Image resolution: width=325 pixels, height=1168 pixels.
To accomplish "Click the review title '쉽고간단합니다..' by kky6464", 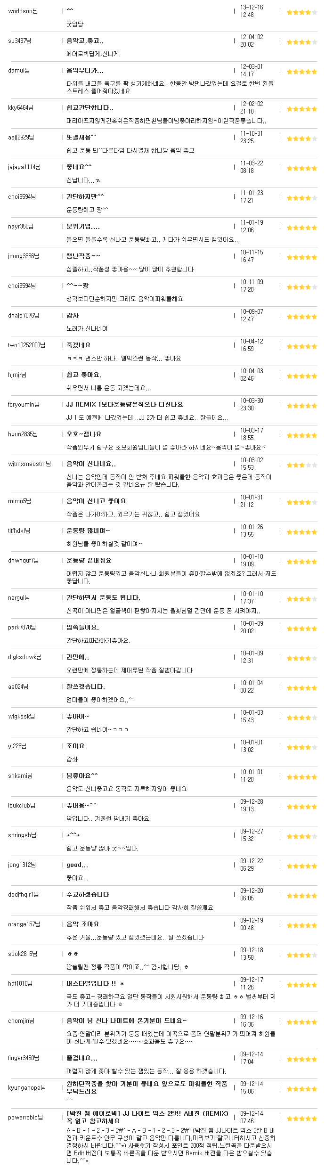I will click(90, 107).
